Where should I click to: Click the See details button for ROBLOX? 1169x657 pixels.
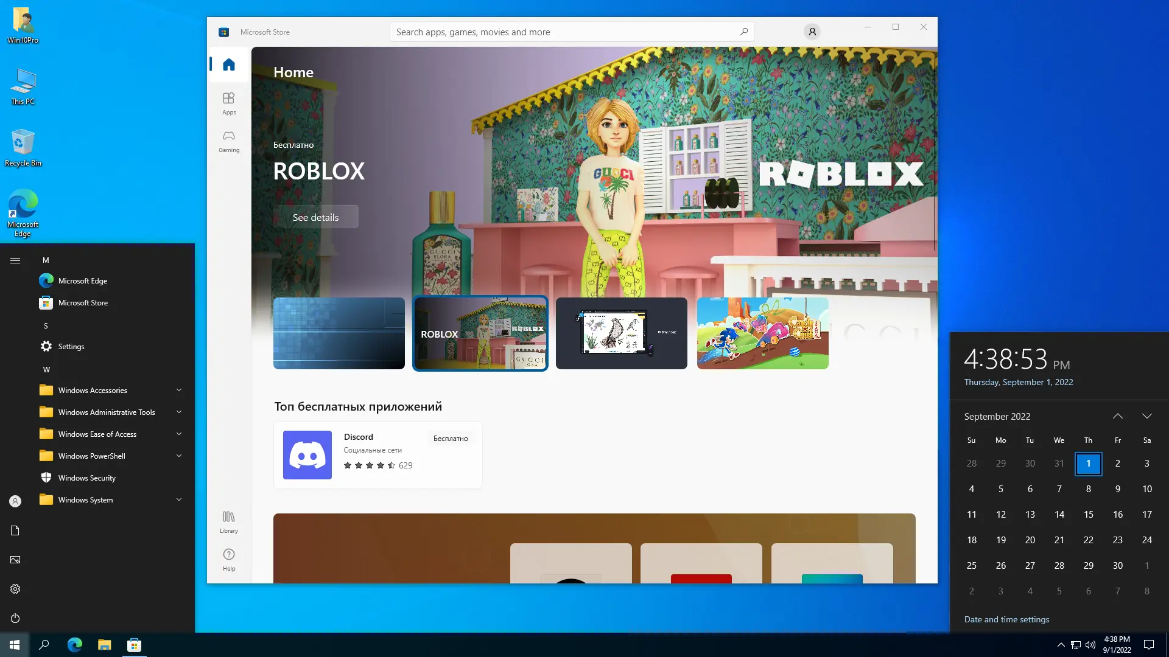(x=315, y=217)
